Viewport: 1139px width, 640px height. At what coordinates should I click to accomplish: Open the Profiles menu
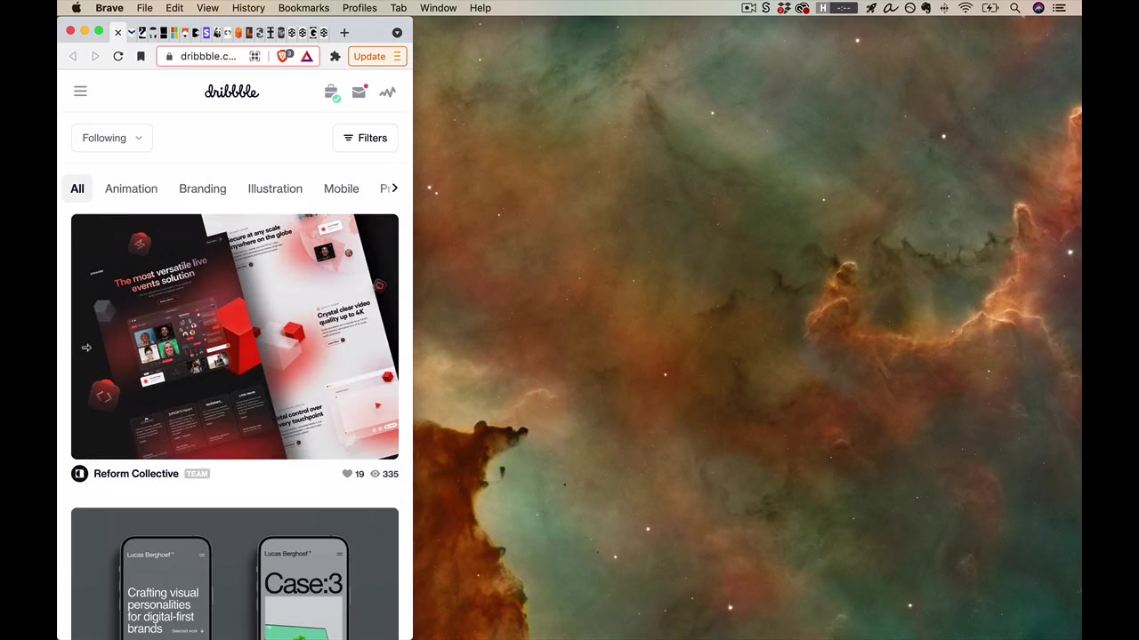tap(359, 8)
